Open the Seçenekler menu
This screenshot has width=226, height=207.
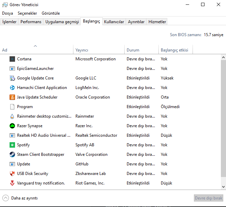tap(27, 13)
